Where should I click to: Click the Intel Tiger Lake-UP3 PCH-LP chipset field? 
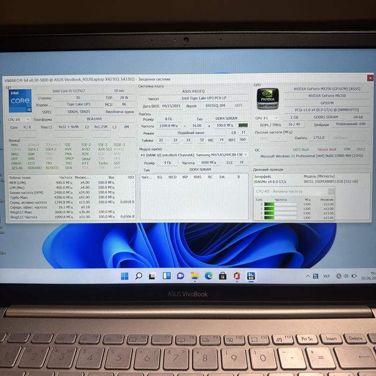click(204, 98)
